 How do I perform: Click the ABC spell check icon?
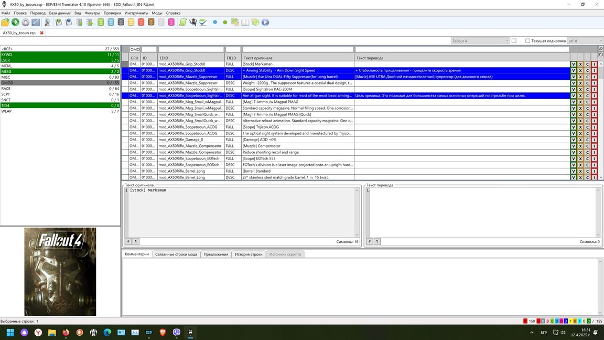tap(203, 22)
